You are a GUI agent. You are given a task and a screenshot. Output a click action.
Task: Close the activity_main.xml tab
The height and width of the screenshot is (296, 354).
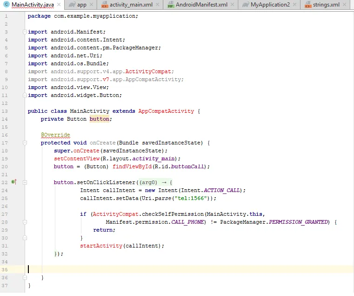[157, 5]
